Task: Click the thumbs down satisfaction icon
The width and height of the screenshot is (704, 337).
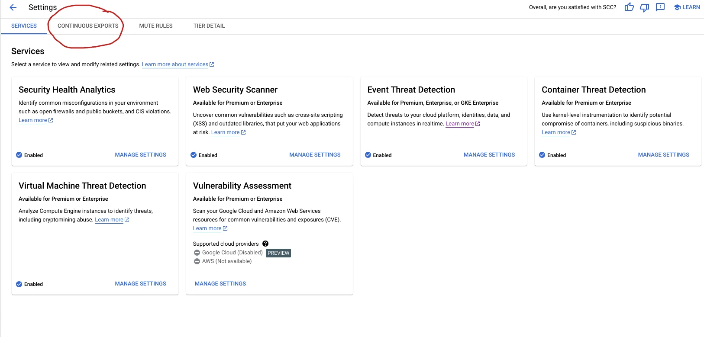Action: (x=645, y=7)
